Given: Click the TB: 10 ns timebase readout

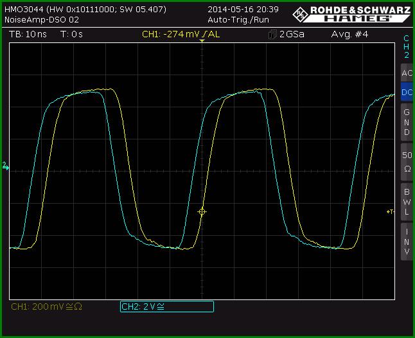Looking at the screenshot, I should (x=28, y=34).
